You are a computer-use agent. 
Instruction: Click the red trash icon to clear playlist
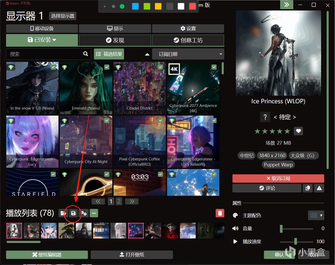coord(220,213)
